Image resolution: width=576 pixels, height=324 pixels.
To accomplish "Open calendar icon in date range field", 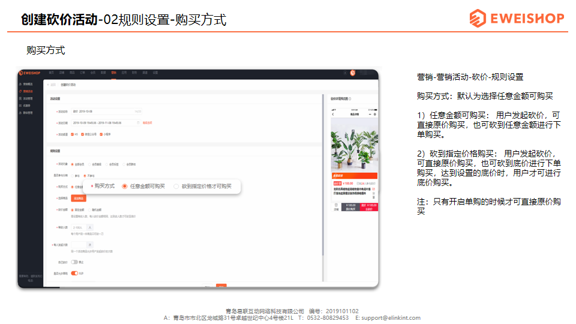I will click(x=138, y=122).
